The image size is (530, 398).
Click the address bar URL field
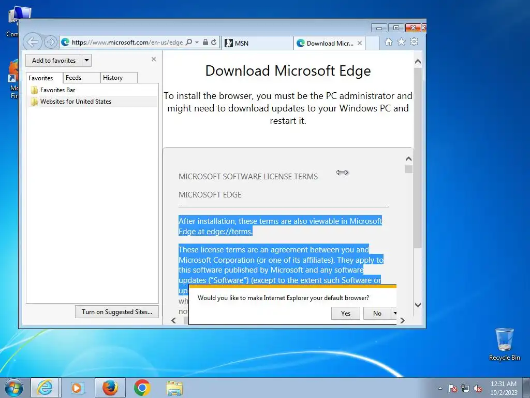(x=127, y=42)
